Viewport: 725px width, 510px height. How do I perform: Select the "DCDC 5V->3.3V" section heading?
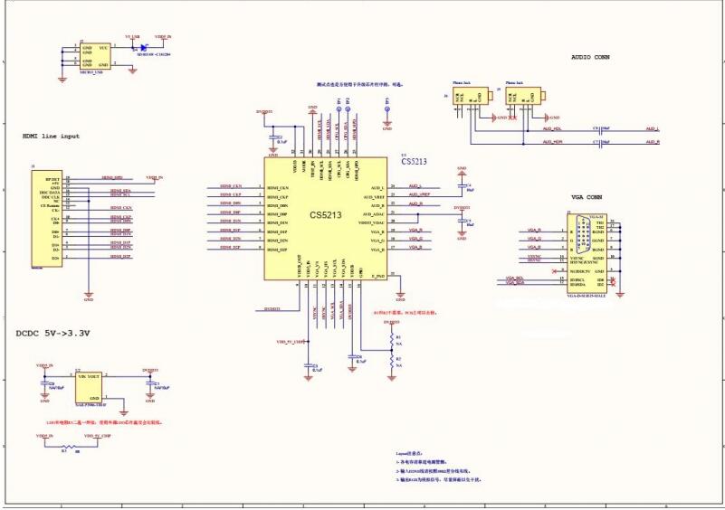pyautogui.click(x=52, y=333)
